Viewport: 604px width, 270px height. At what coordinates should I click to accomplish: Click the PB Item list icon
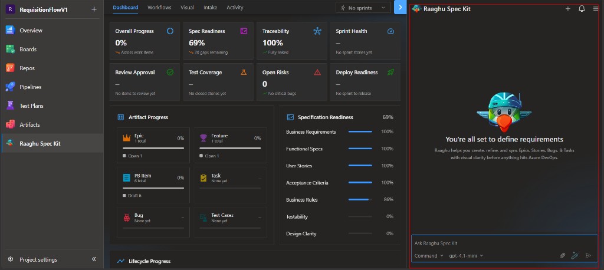(x=127, y=178)
